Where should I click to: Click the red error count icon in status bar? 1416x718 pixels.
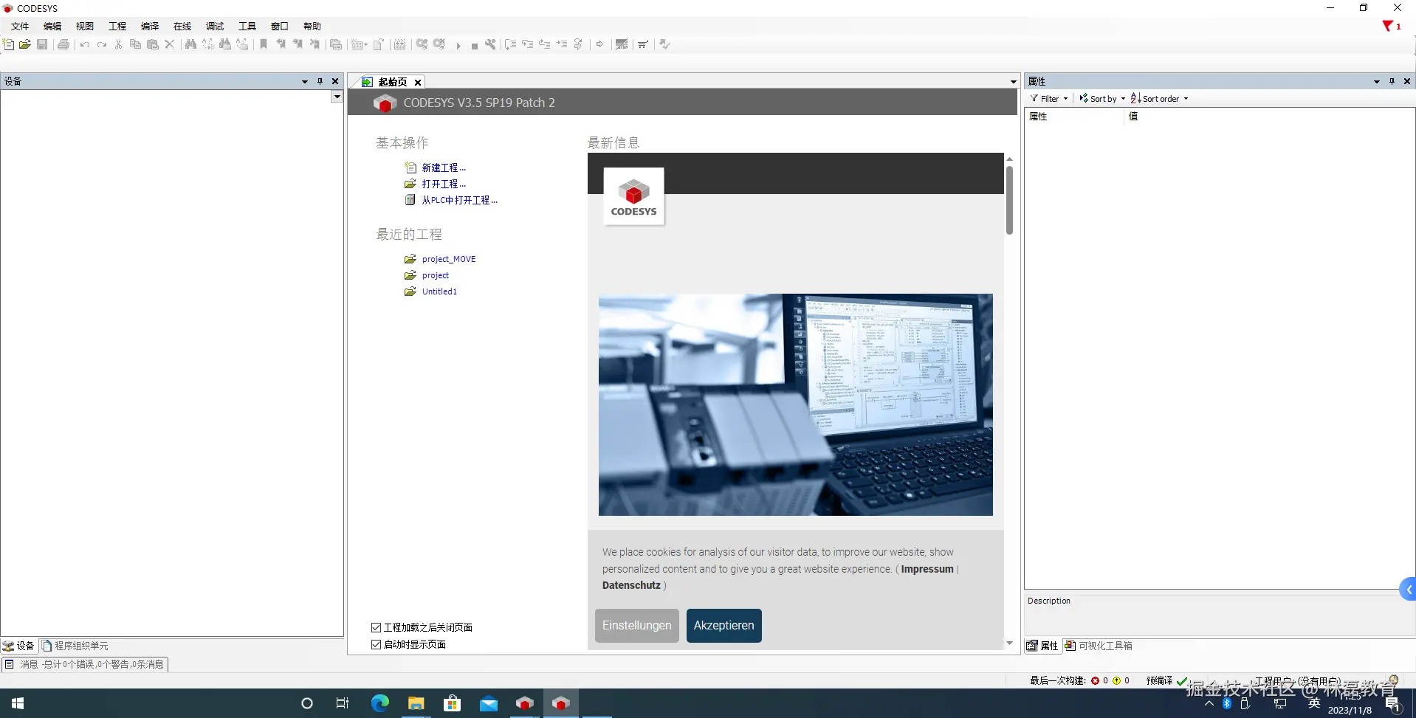tap(1096, 680)
